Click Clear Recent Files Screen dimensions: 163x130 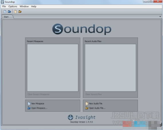coord(94,94)
